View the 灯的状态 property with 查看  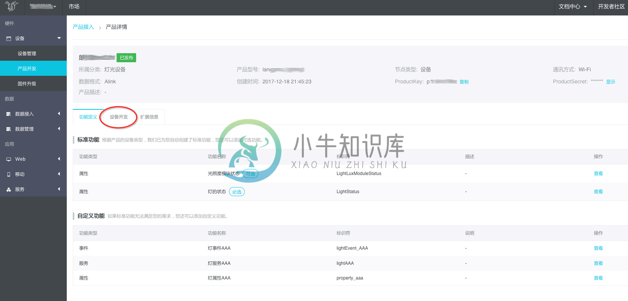[598, 192]
